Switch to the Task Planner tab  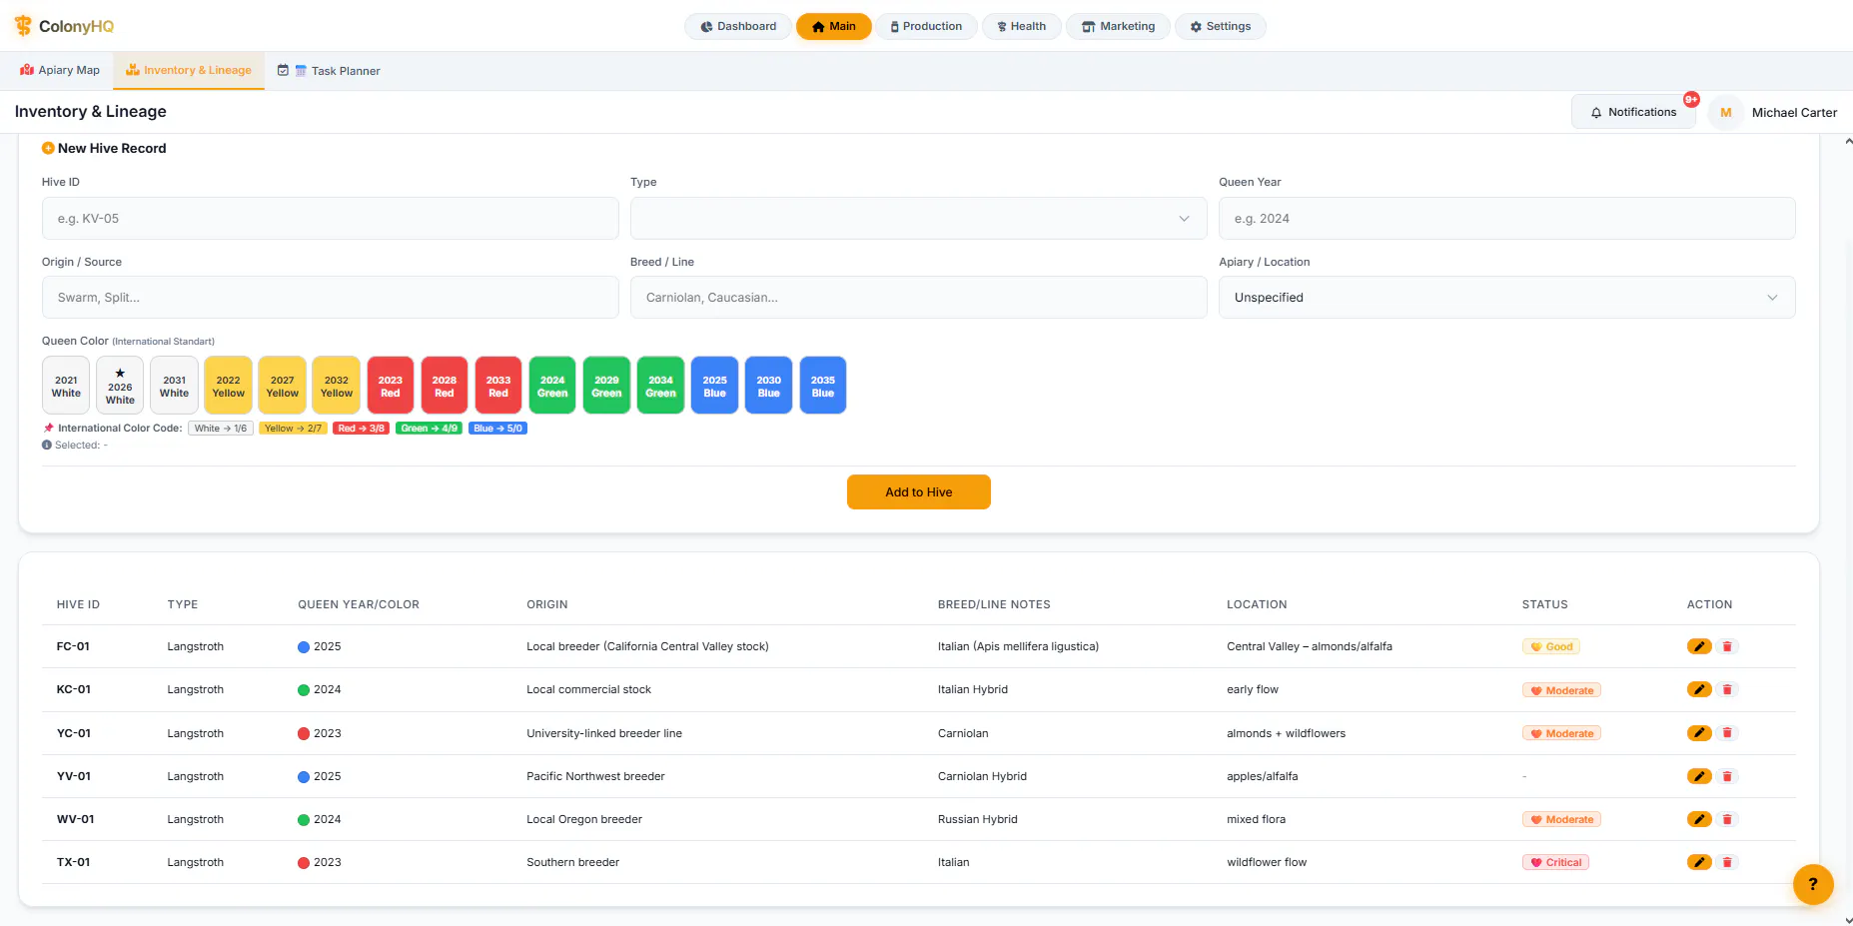[x=329, y=71]
